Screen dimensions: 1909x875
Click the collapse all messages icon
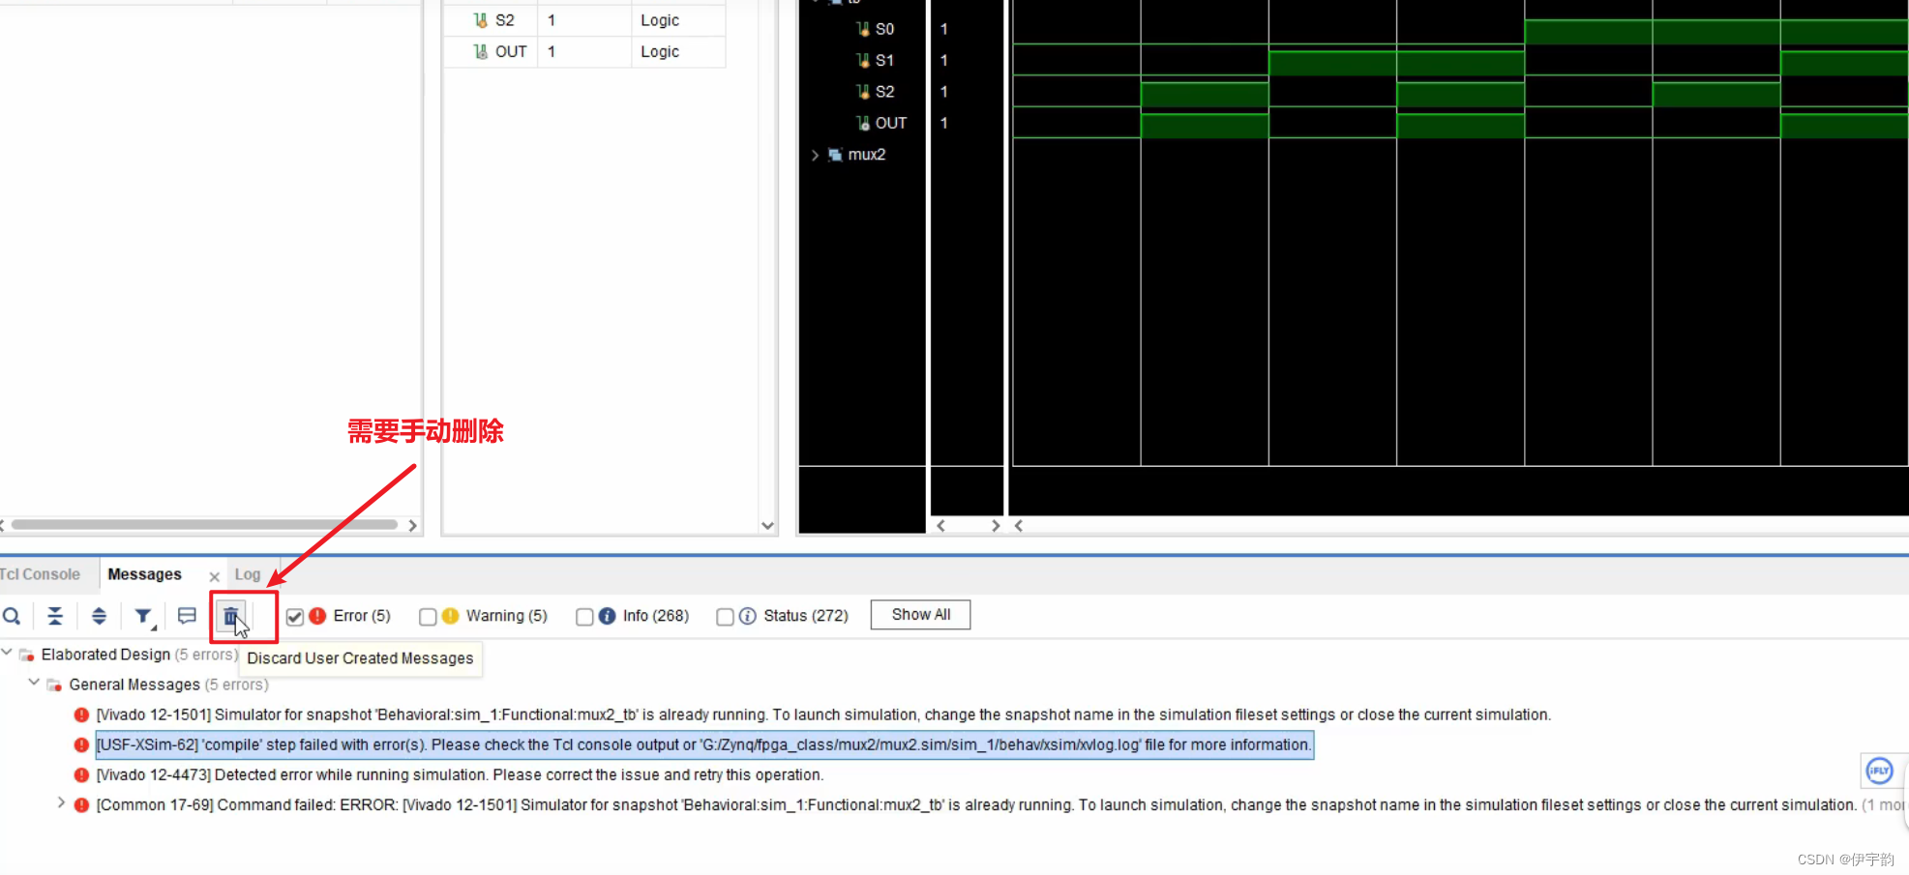[55, 616]
